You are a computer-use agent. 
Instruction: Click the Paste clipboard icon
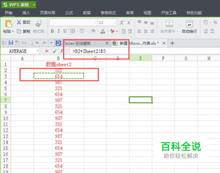8,23
